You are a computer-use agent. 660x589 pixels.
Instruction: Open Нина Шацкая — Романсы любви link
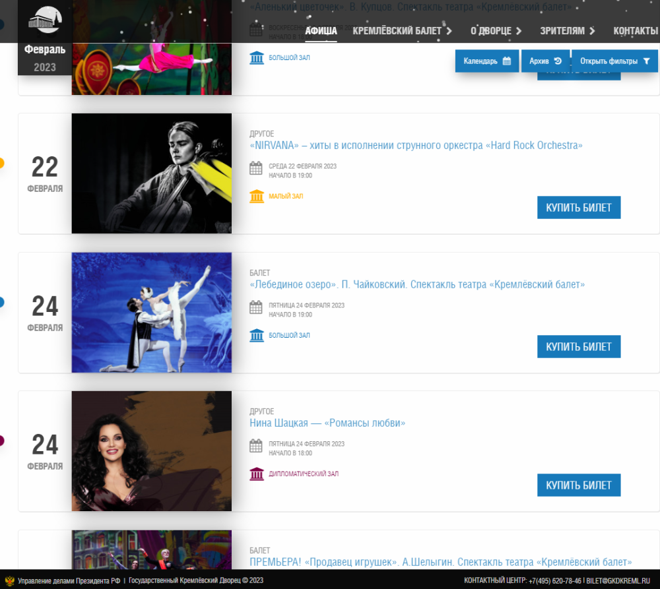(x=327, y=423)
